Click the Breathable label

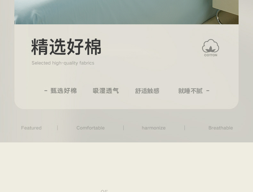(x=221, y=128)
